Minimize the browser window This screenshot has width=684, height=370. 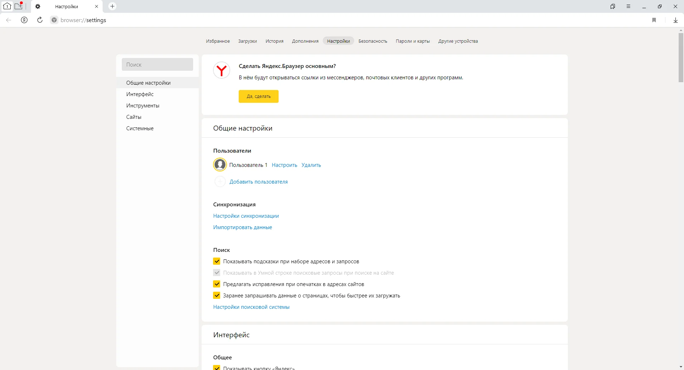coord(644,6)
